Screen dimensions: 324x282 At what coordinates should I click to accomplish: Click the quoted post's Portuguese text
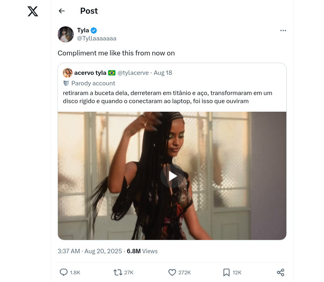coord(167,97)
